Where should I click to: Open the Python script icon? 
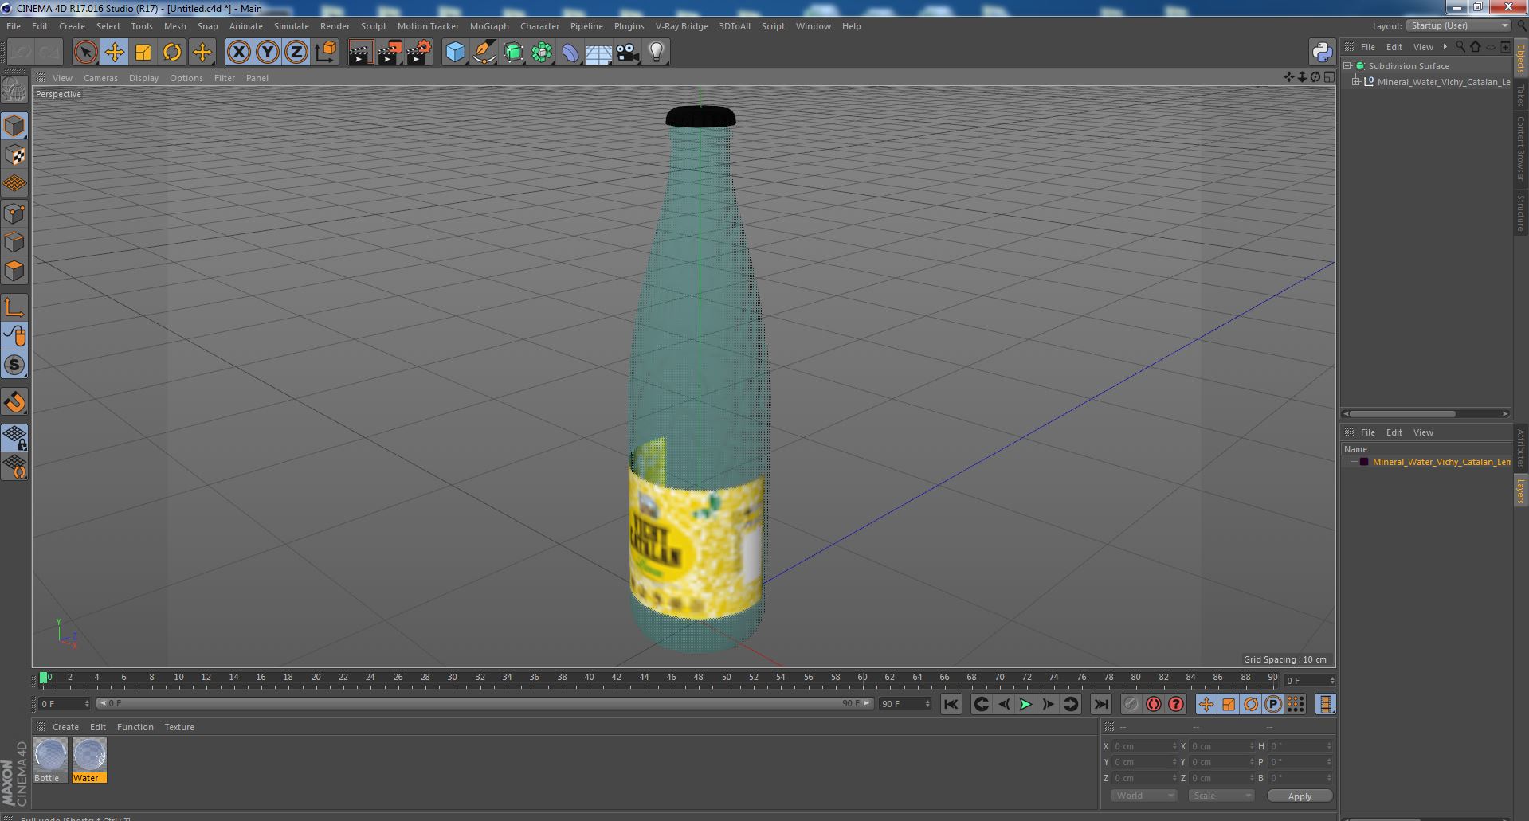[1322, 53]
